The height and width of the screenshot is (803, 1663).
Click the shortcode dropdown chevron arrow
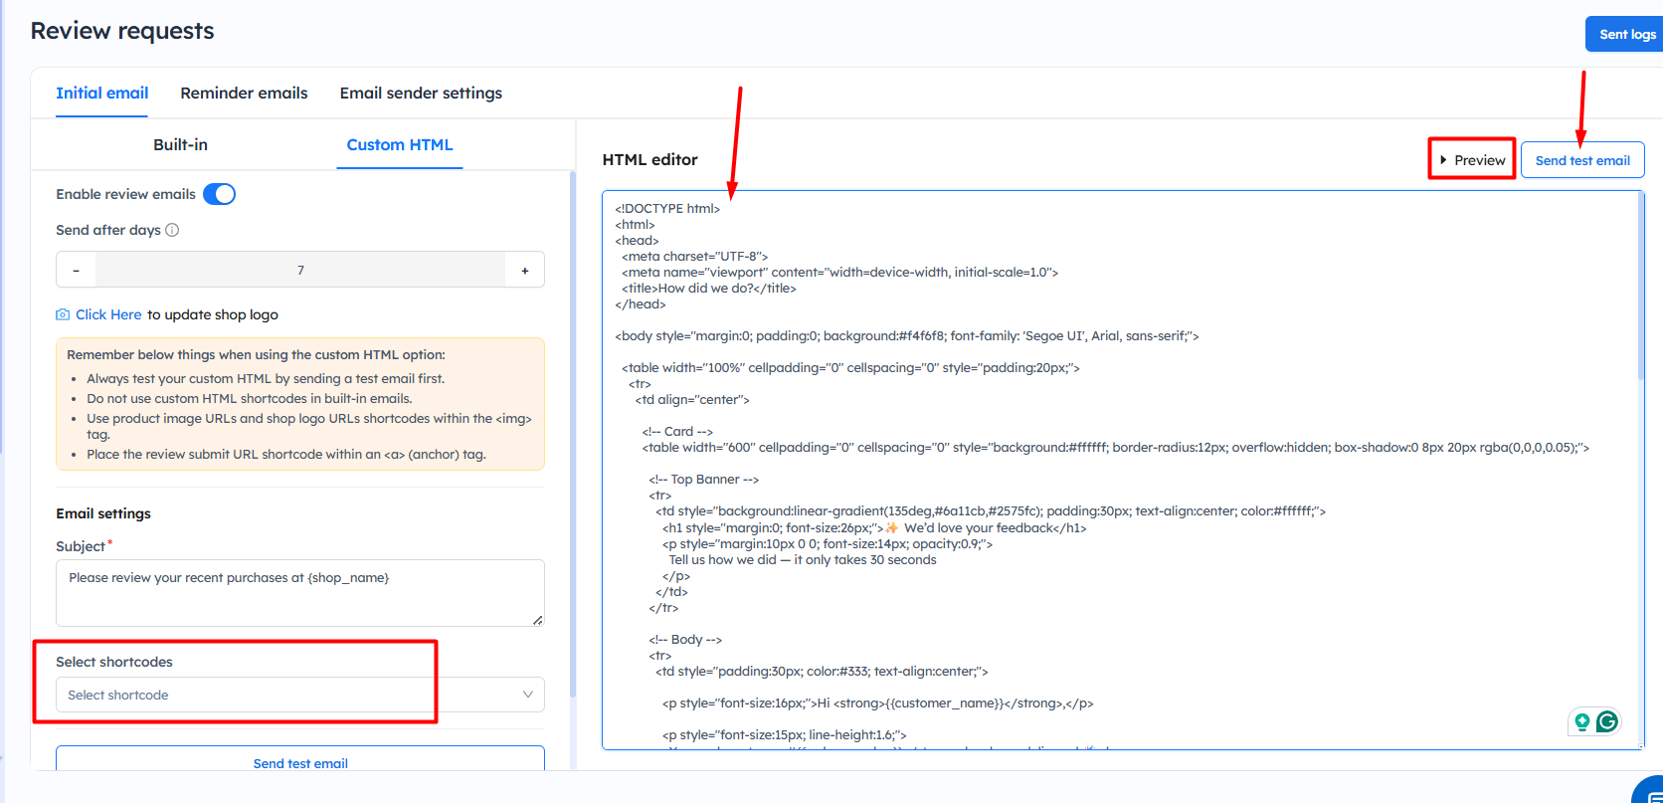[x=528, y=695]
